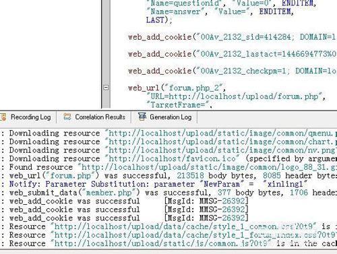Select the Downloading resource nv.png log line
The height and width of the screenshot is (254, 337).
168,150
